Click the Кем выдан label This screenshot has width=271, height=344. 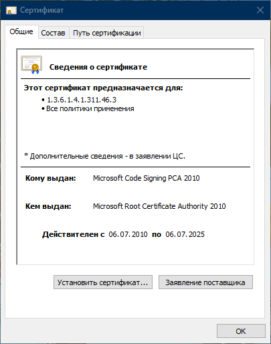[x=48, y=206]
